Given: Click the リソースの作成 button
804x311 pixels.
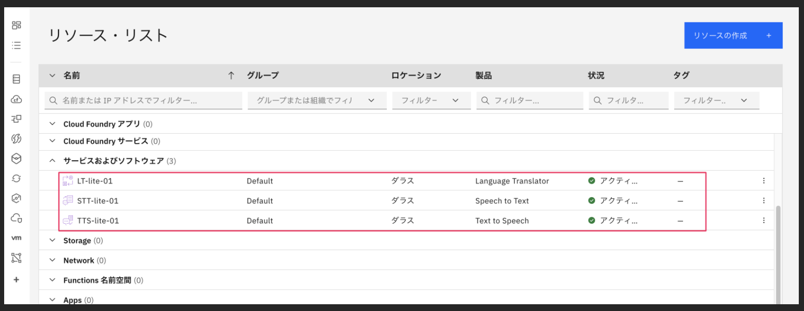Looking at the screenshot, I should [733, 35].
